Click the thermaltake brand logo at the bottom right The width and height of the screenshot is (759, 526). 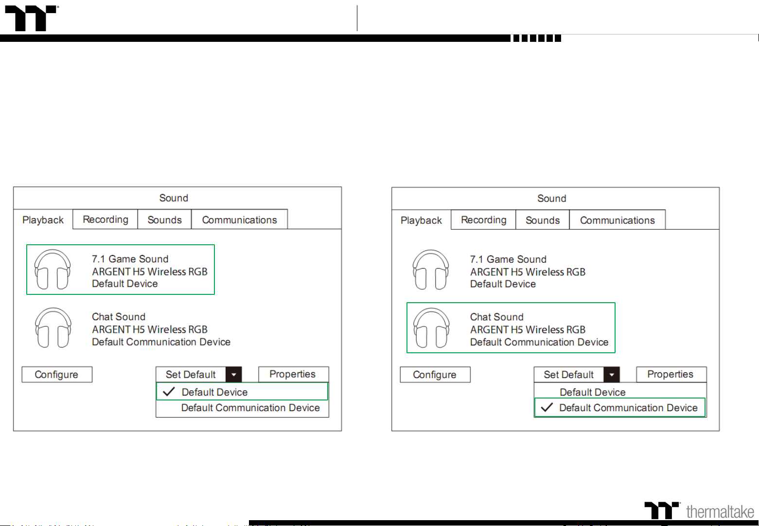coord(699,511)
